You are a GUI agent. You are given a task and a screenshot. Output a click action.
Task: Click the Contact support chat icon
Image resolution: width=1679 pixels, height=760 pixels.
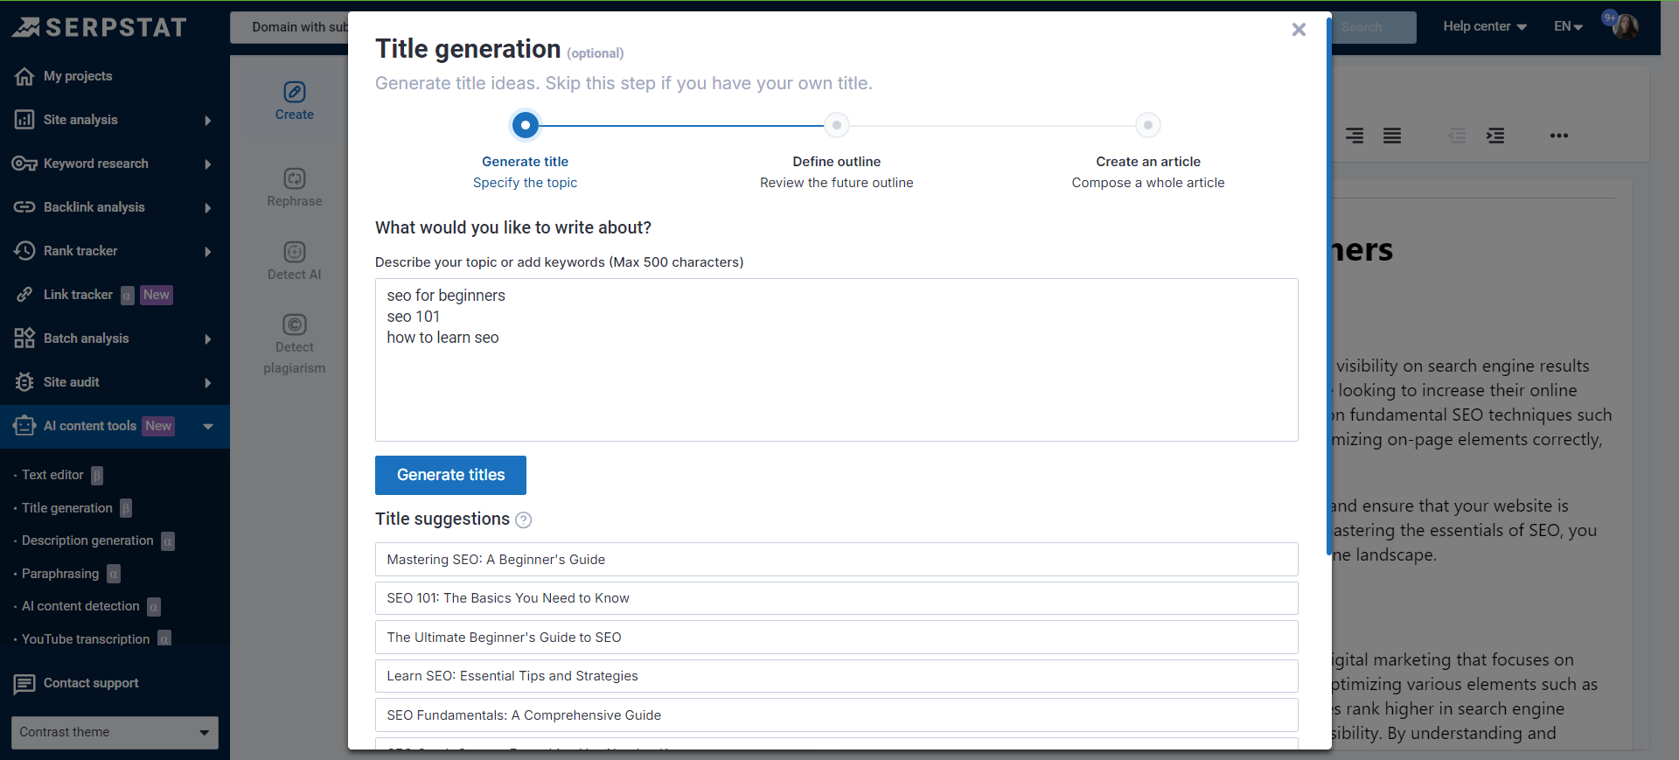click(x=24, y=684)
